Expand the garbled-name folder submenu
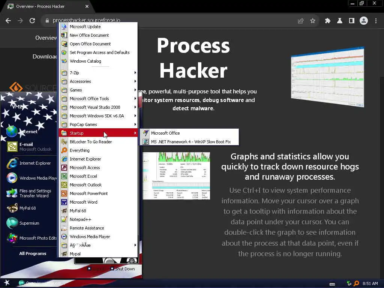Viewport: 384px width, 288px height. click(x=98, y=245)
